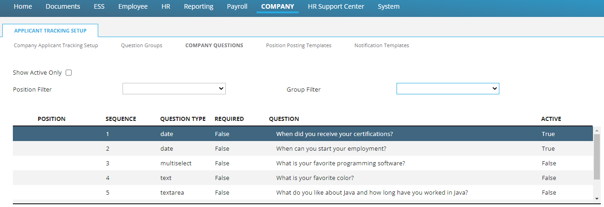This screenshot has height=207, width=604.
Task: Click the 'text' question type in row 4
Action: pos(166,178)
